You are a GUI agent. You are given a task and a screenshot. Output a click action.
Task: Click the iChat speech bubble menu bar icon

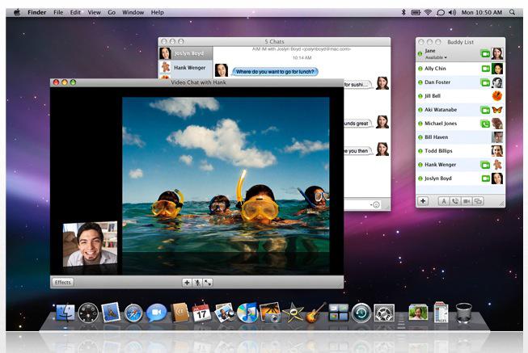440,12
